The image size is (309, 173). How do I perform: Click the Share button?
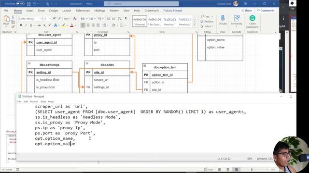[x=247, y=11]
